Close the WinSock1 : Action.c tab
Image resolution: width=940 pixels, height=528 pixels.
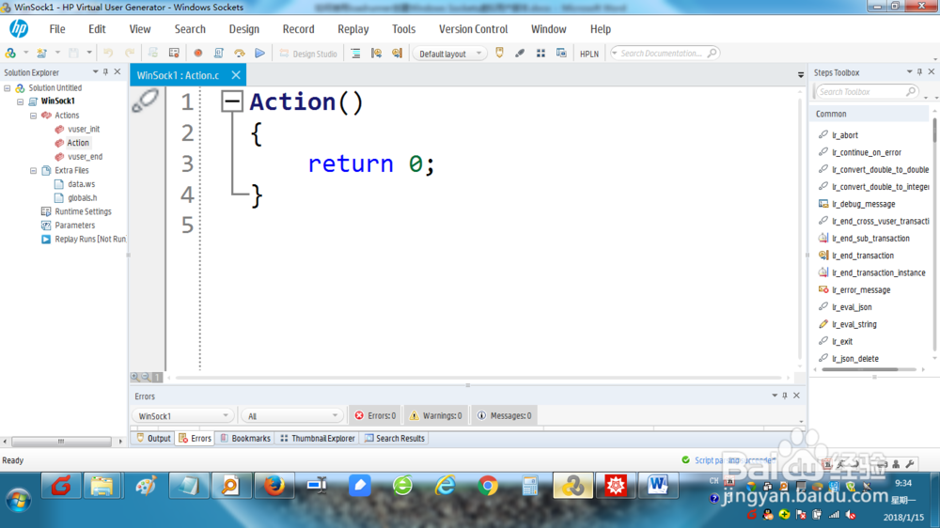pos(236,75)
